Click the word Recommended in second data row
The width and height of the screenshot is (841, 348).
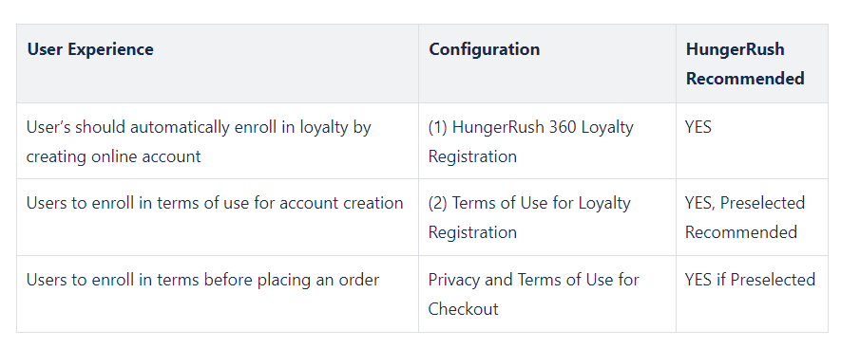(741, 232)
